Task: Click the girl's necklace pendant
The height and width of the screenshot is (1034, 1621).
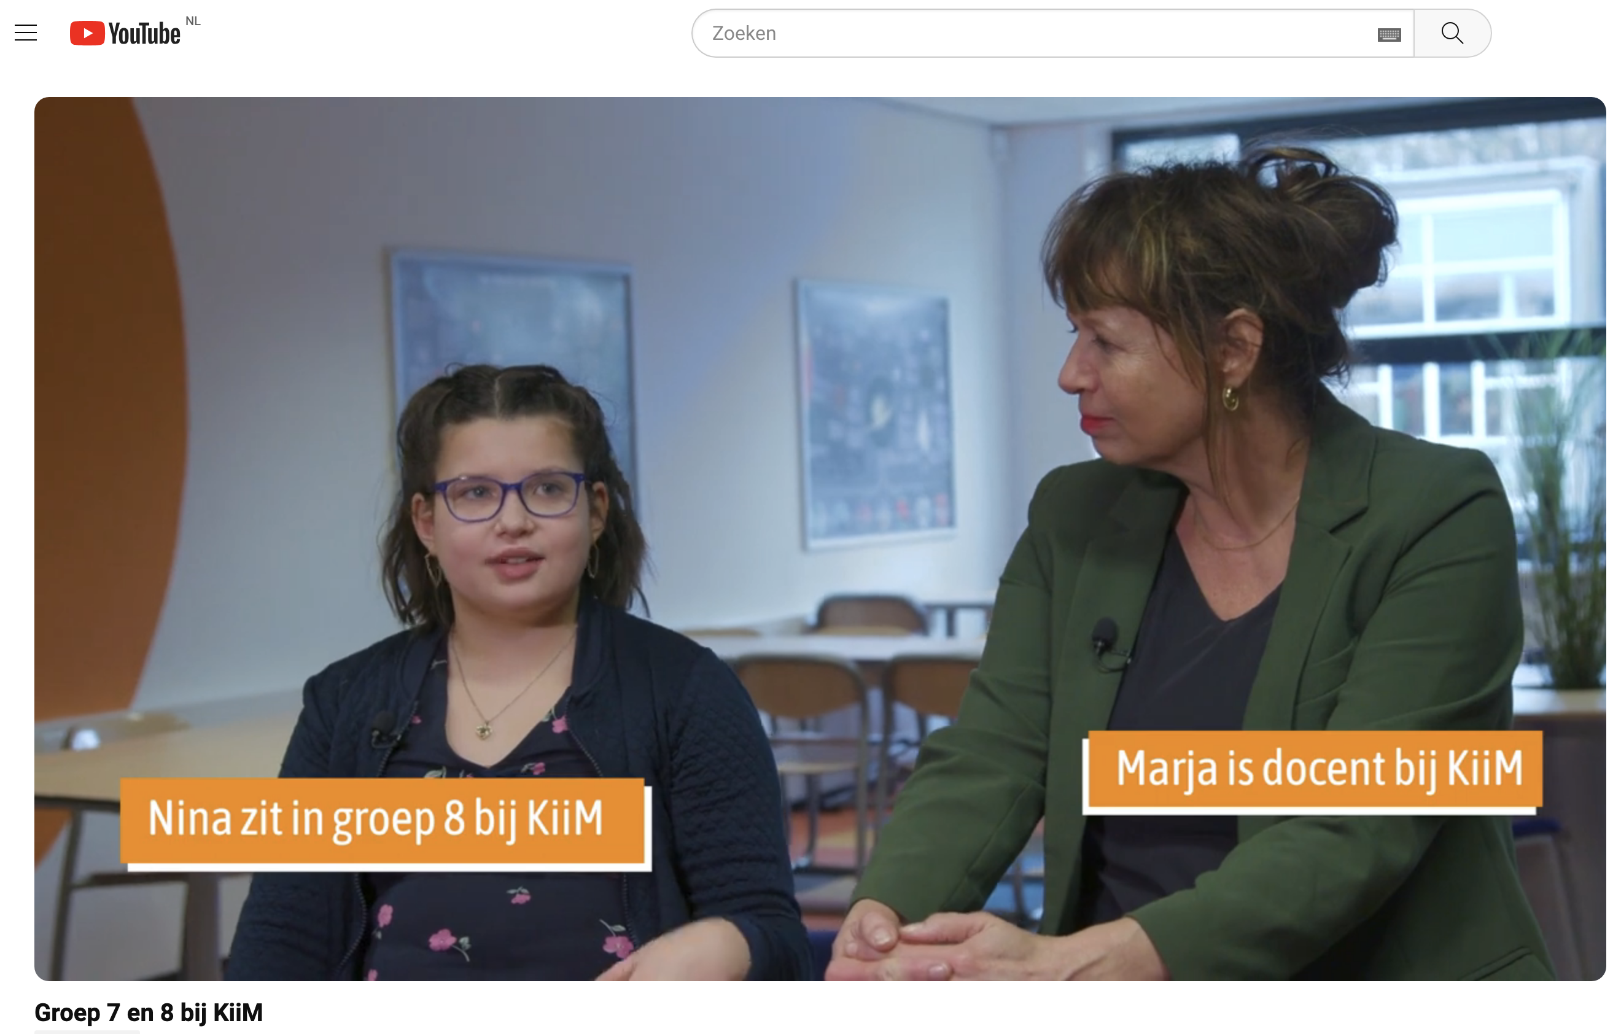Action: pos(483,729)
